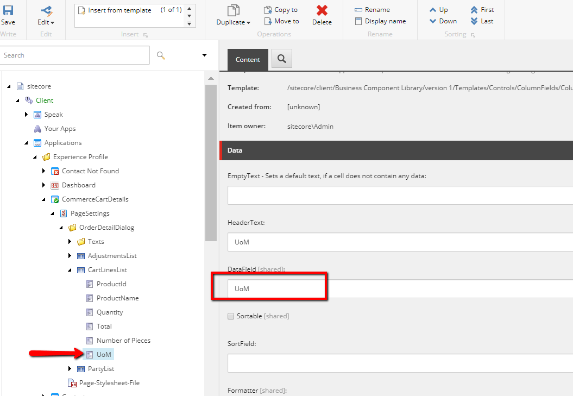Open the Duplicate dropdown arrow
The height and width of the screenshot is (396, 573).
coord(249,23)
